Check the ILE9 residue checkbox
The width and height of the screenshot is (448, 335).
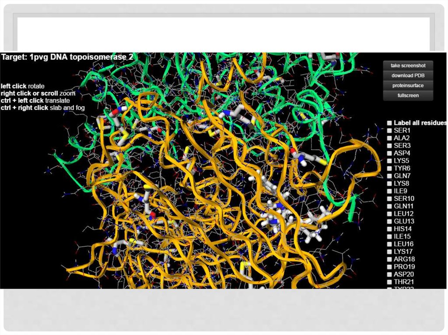tap(389, 191)
